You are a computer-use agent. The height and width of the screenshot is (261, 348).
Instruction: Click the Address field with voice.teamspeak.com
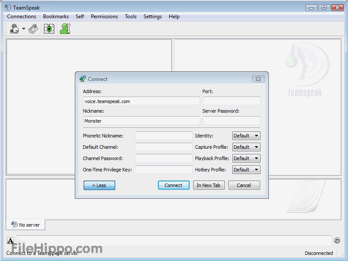coord(141,101)
